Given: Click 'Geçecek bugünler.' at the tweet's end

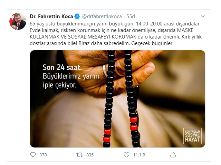Looking at the screenshot, I should 152,43.
